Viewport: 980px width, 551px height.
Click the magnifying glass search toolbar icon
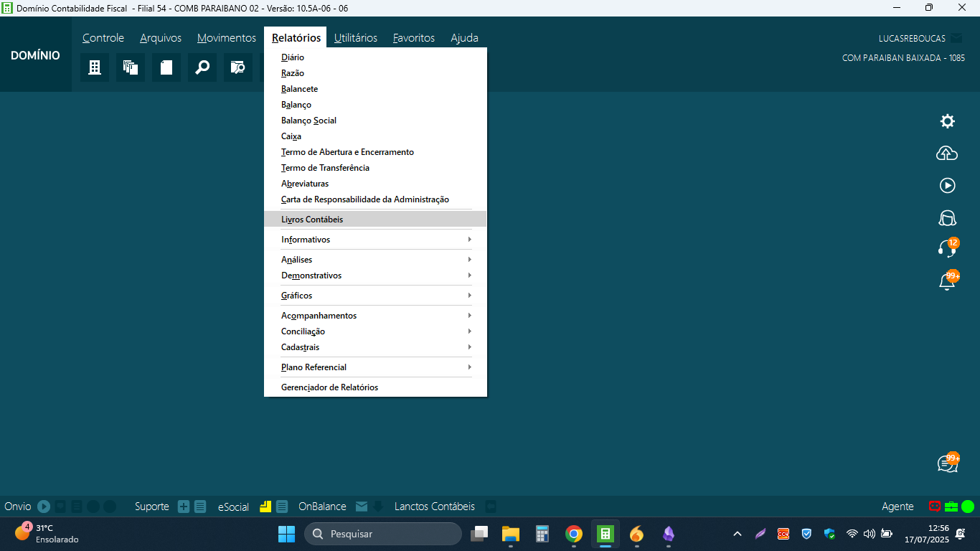click(x=202, y=67)
